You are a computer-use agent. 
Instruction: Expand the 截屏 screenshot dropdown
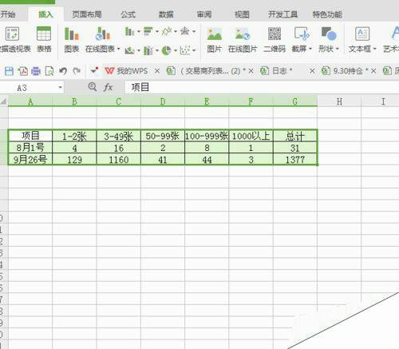tap(310, 49)
